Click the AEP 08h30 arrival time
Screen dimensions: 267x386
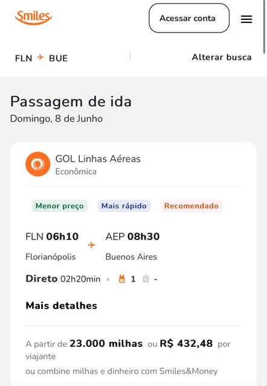(132, 236)
